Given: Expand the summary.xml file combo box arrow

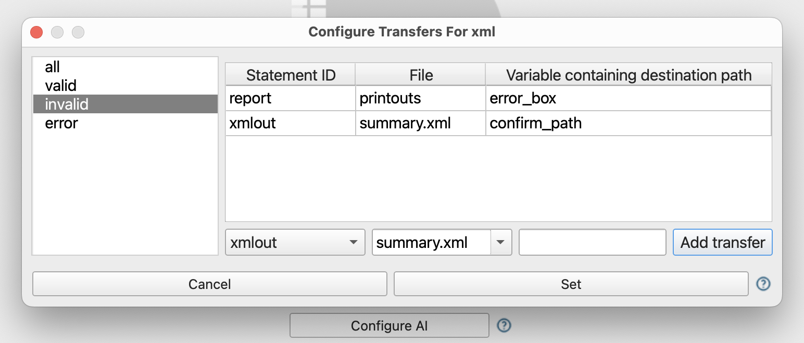Looking at the screenshot, I should 501,243.
